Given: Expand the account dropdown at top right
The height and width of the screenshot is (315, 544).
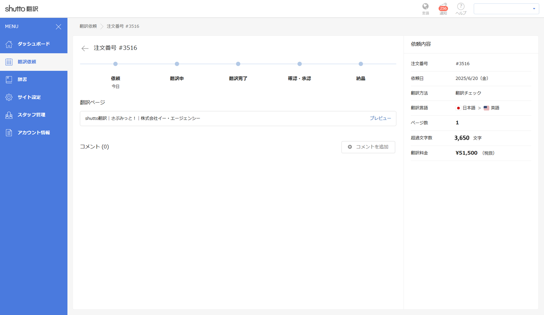Looking at the screenshot, I should (x=506, y=9).
